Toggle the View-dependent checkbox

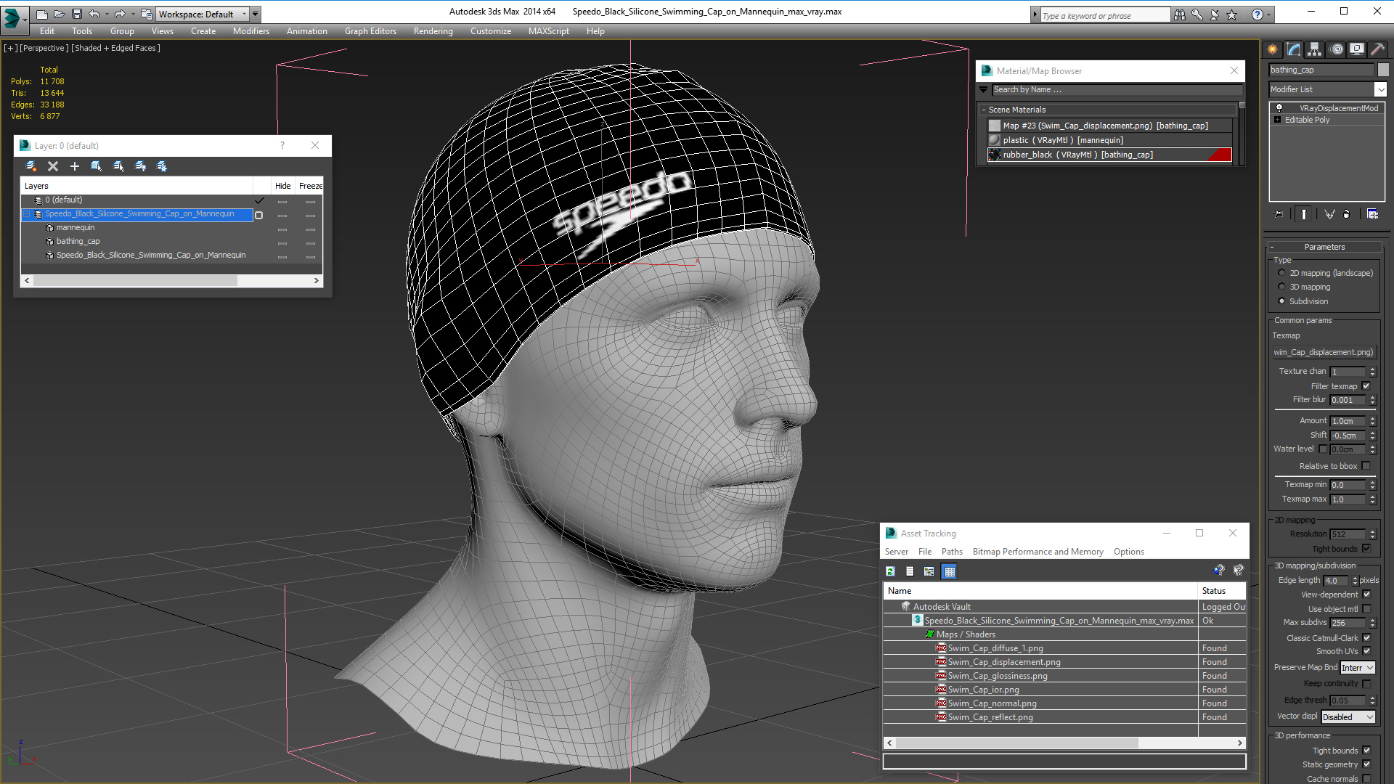tap(1366, 595)
